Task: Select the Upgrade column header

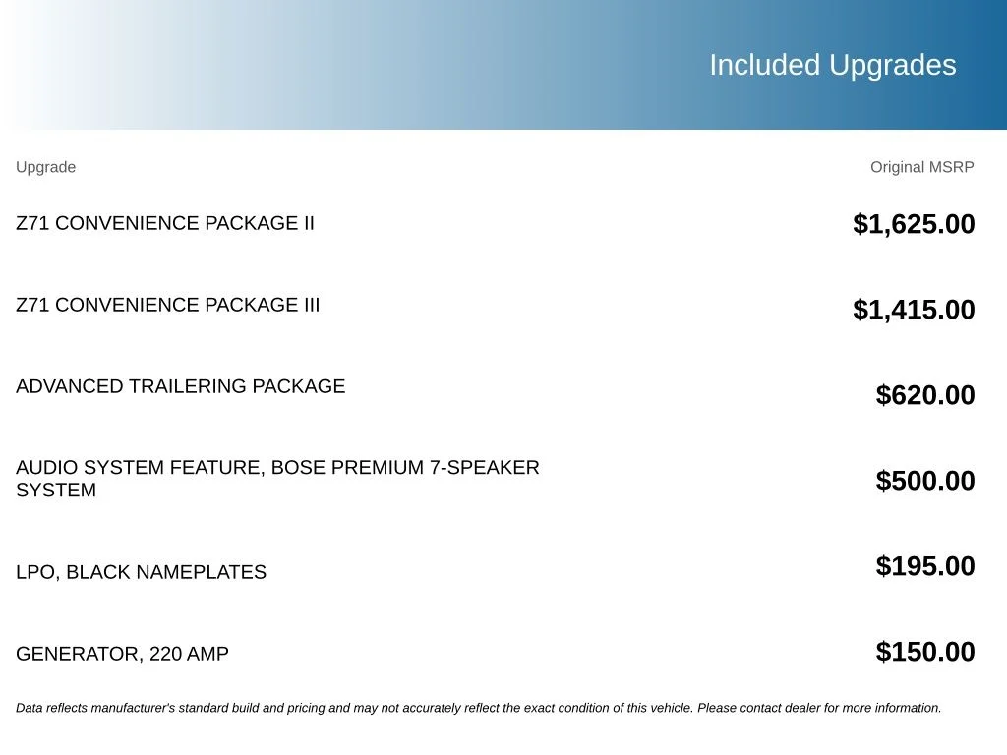Action: [45, 167]
